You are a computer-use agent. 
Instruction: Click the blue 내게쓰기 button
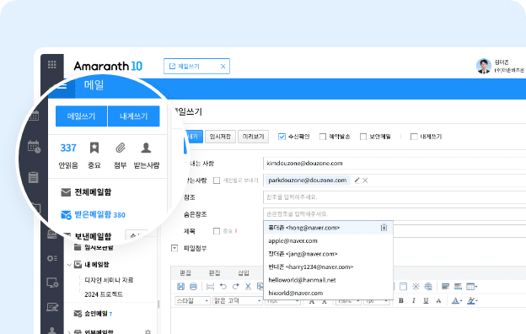click(134, 116)
